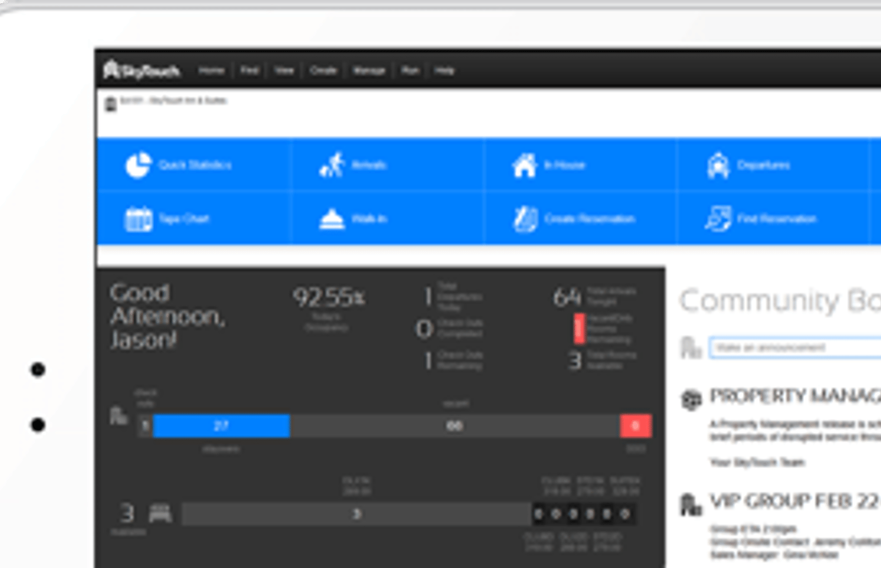Screen dimensions: 881x568
Task: Click the Community Board heading
Action: coord(780,301)
